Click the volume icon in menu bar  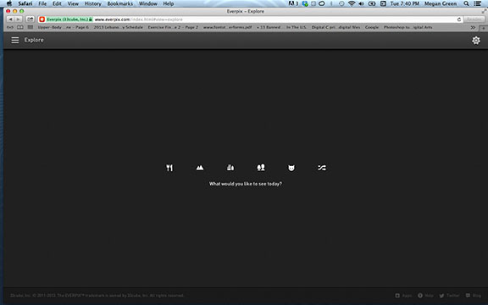point(361,3)
